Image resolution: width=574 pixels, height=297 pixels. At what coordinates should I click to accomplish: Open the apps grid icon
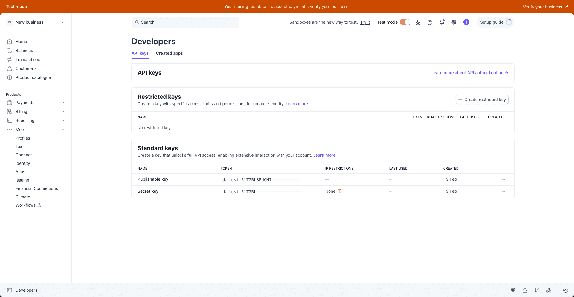tap(418, 22)
